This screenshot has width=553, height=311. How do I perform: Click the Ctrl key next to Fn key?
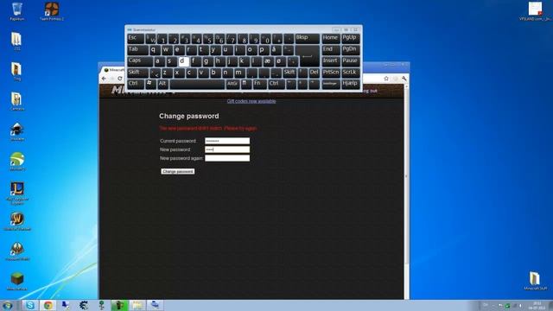[276, 84]
